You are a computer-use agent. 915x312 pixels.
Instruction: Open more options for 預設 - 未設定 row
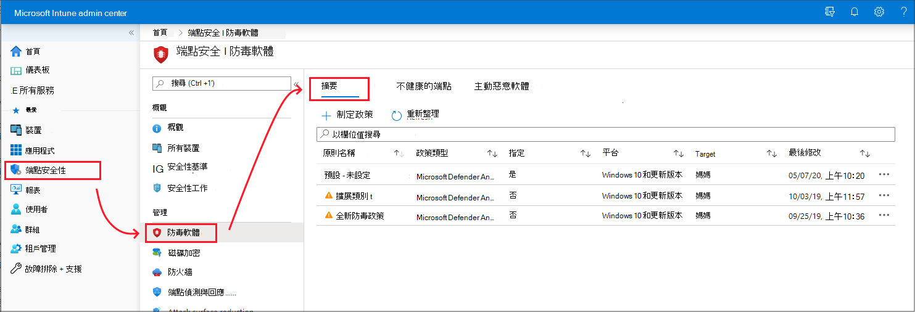coord(884,174)
